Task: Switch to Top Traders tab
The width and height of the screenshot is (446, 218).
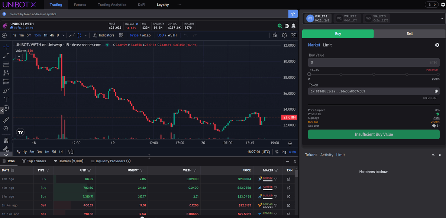Action: 34,161
